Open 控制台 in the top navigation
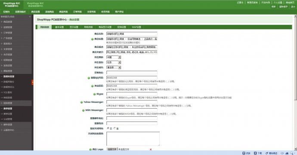This screenshot has width=297, height=155. (6, 12)
